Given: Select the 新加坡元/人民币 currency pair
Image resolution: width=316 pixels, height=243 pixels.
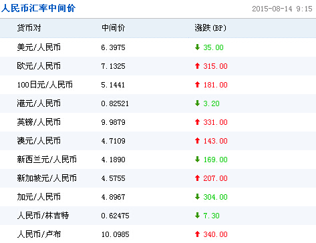Looking at the screenshot, I should 47,178.
